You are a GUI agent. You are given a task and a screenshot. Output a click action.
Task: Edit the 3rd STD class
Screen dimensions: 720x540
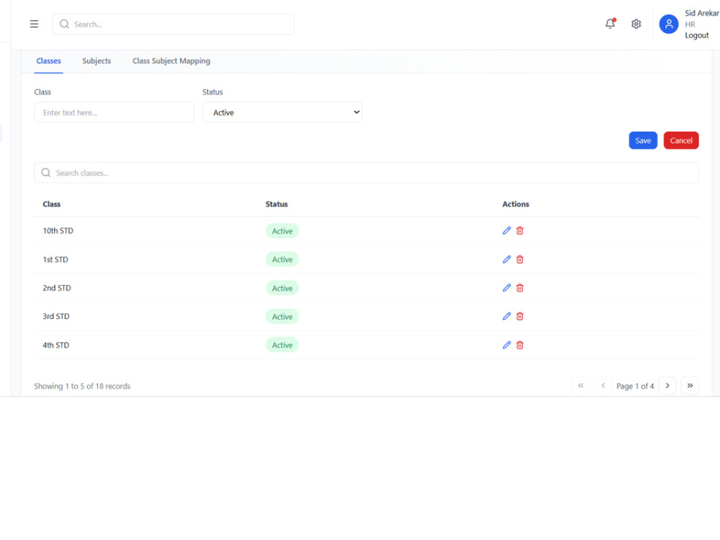click(506, 316)
